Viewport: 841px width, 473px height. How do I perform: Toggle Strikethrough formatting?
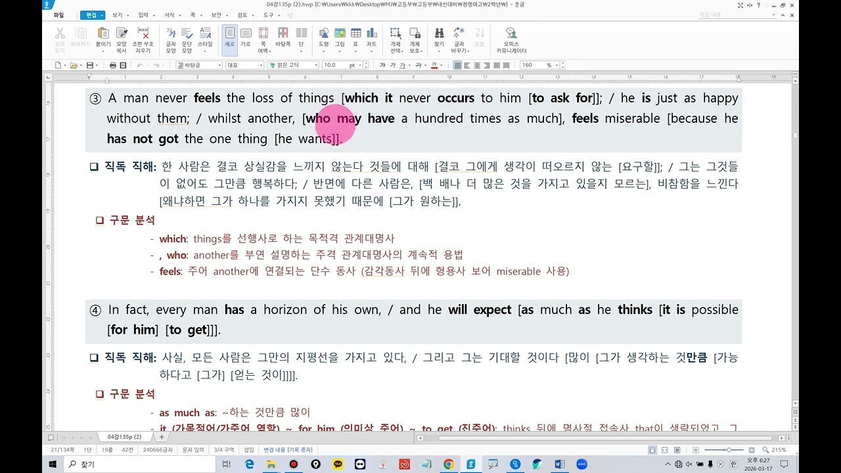[x=419, y=65]
